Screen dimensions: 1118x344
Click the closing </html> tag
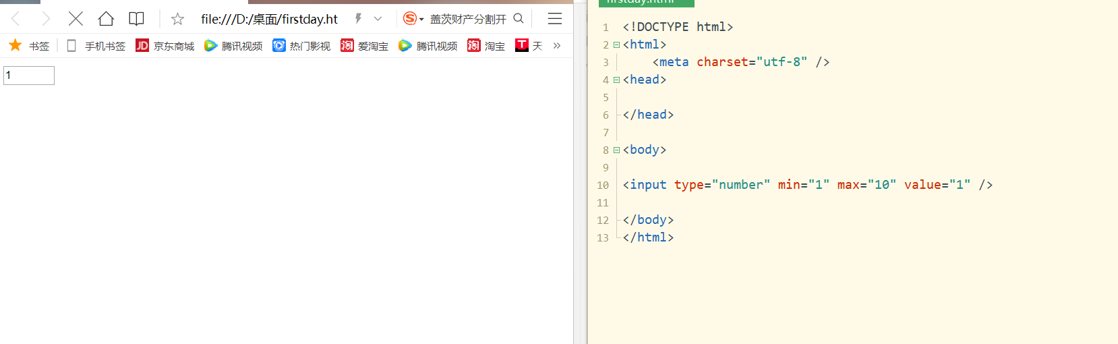tap(648, 237)
